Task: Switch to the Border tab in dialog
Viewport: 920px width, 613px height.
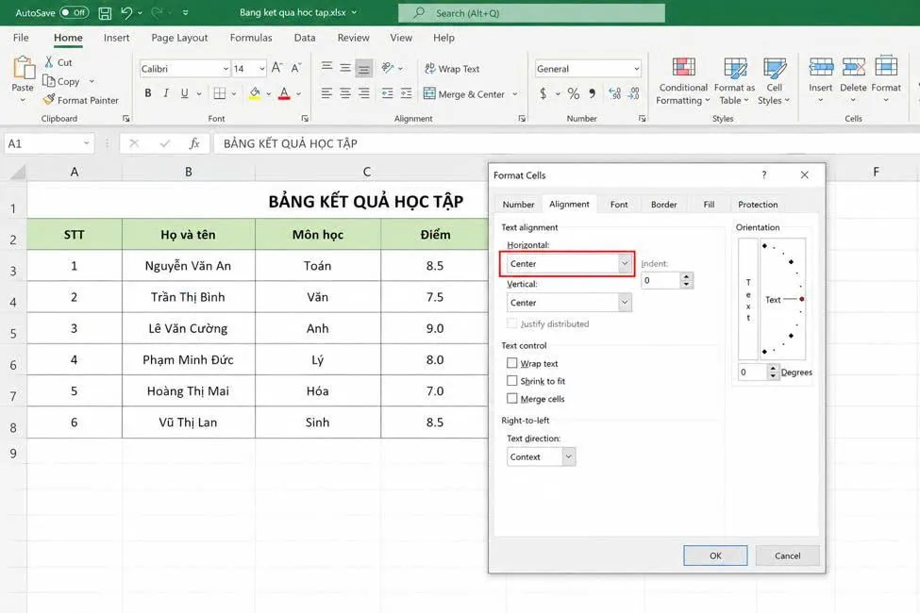Action: pyautogui.click(x=663, y=204)
